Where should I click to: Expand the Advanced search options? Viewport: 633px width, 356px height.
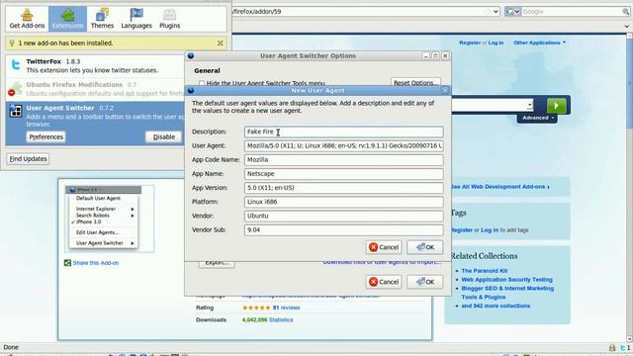pyautogui.click(x=537, y=118)
